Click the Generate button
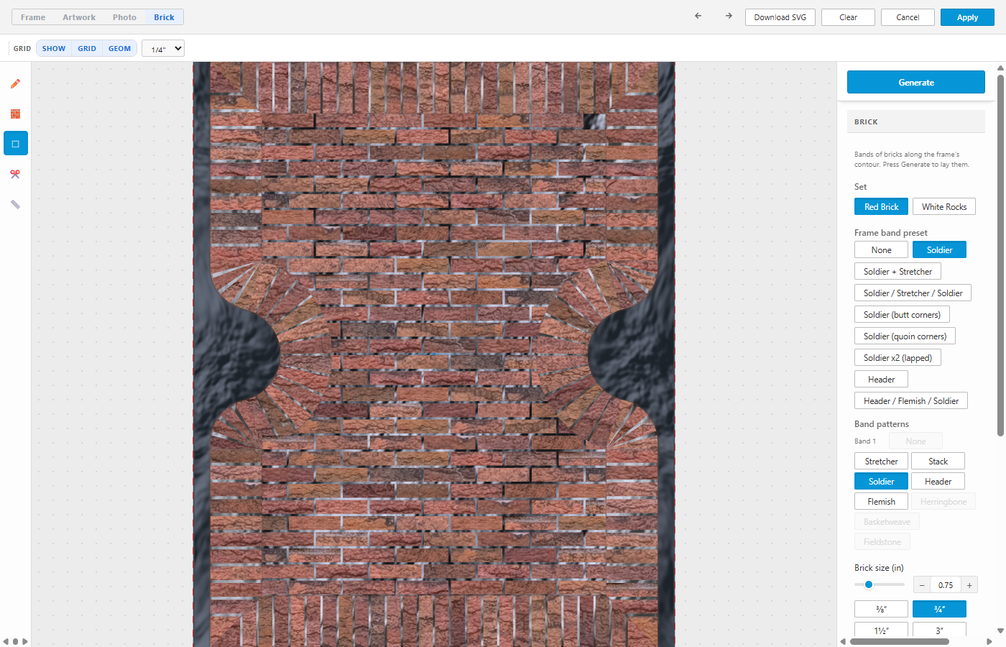Screen dimensions: 1006x647 click(x=916, y=82)
